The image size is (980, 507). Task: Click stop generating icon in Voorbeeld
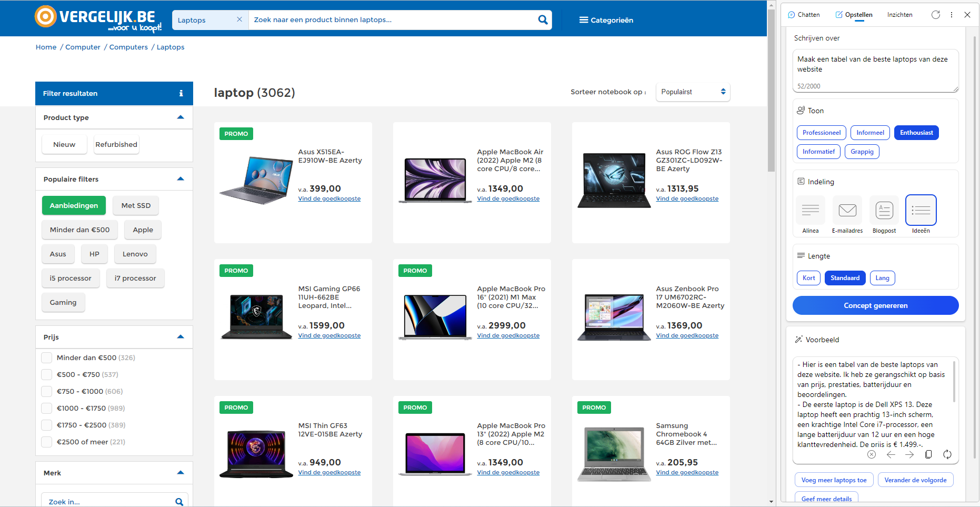872,454
